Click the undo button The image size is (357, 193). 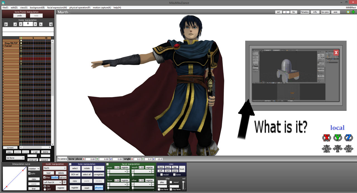tap(20, 16)
